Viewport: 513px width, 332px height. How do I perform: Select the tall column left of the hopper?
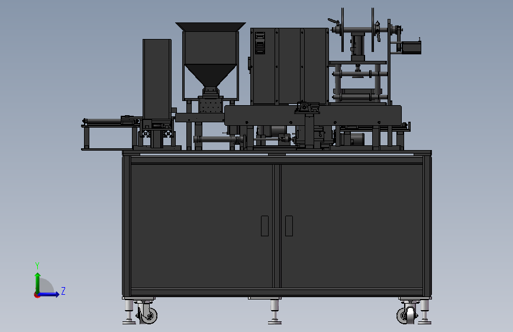pyautogui.click(x=157, y=80)
